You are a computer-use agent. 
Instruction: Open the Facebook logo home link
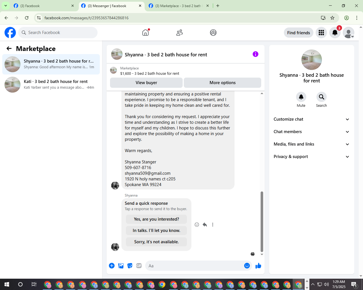coord(10,33)
